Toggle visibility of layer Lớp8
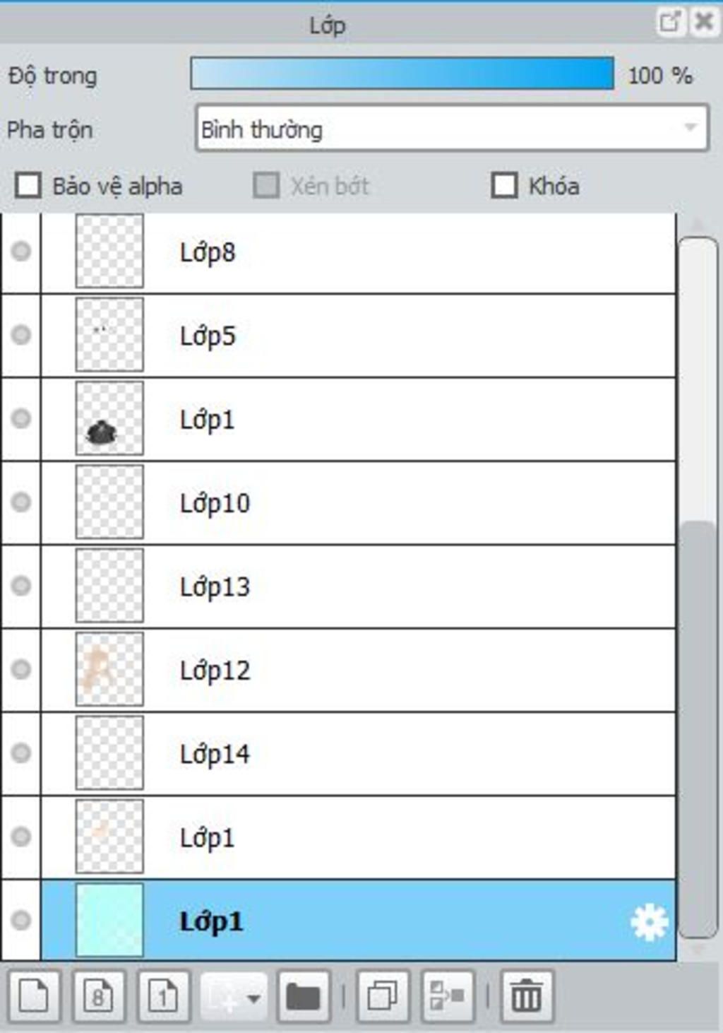Viewport: 723px width, 1033px height. coord(21,252)
